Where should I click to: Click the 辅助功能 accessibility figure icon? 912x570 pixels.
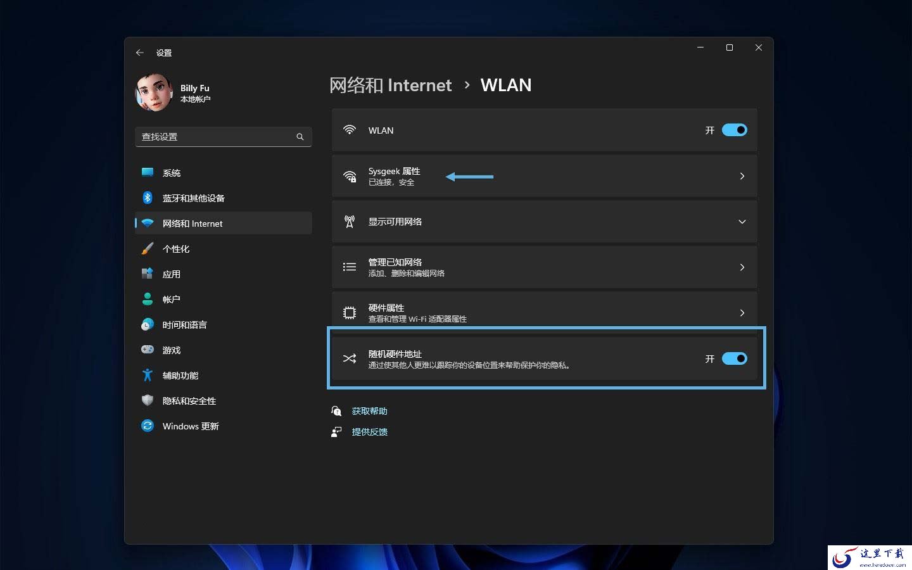pyautogui.click(x=148, y=375)
